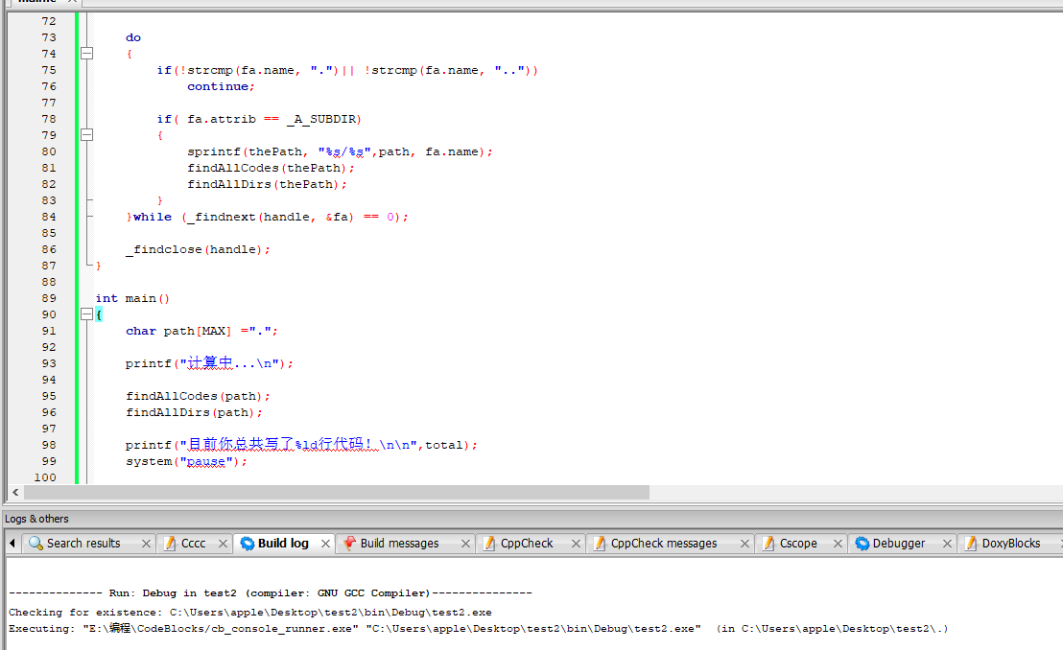Viewport: 1063px width, 650px height.
Task: Select the Build log tab
Action: tap(283, 543)
